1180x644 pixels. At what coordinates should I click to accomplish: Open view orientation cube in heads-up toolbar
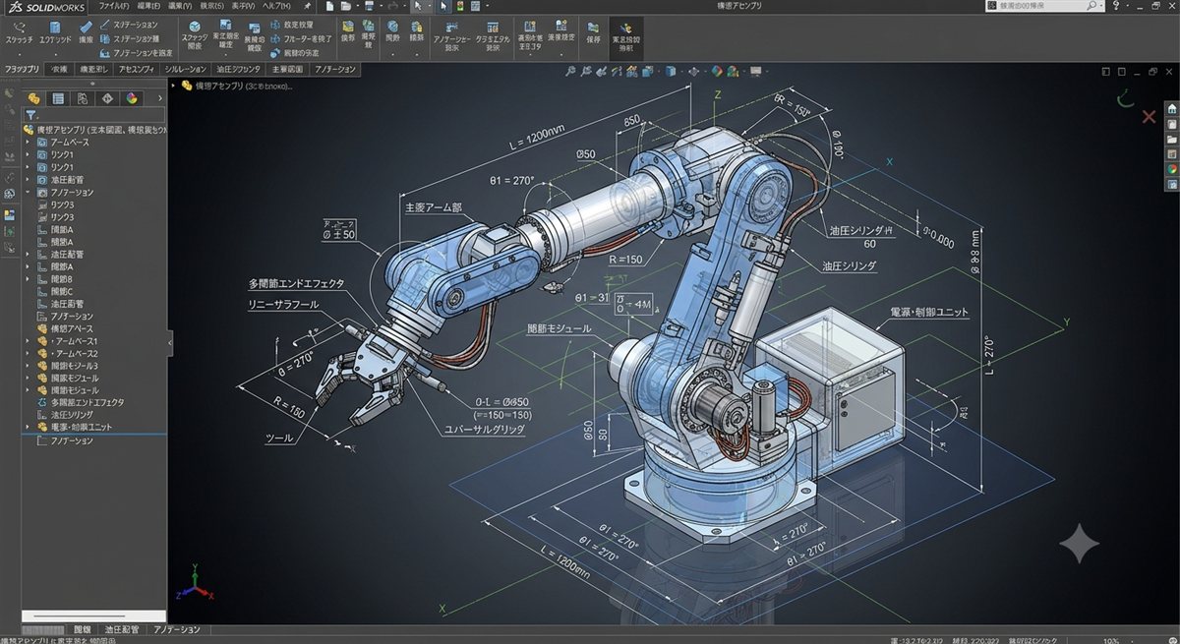pyautogui.click(x=647, y=71)
